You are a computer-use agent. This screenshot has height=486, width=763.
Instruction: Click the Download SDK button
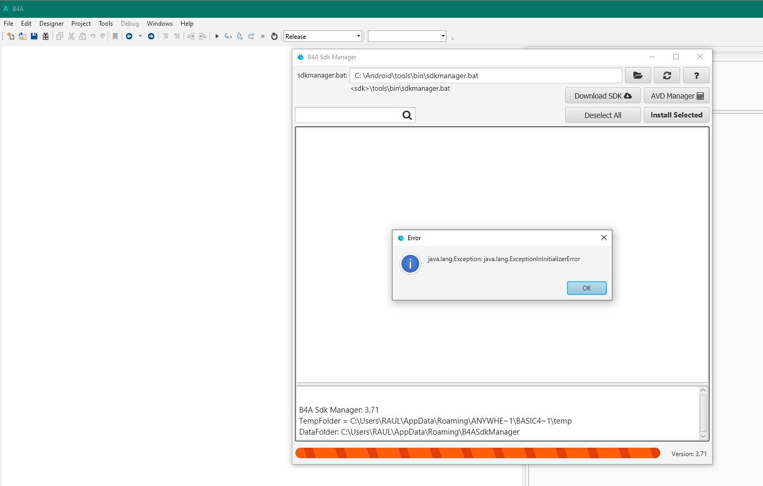coord(603,96)
